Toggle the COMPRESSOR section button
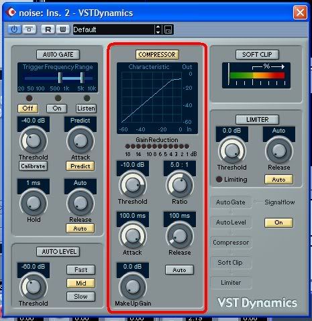This screenshot has height=321, width=312. click(x=157, y=54)
